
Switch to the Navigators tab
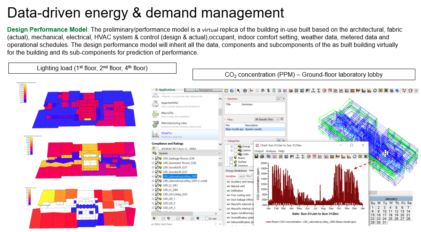(204, 90)
